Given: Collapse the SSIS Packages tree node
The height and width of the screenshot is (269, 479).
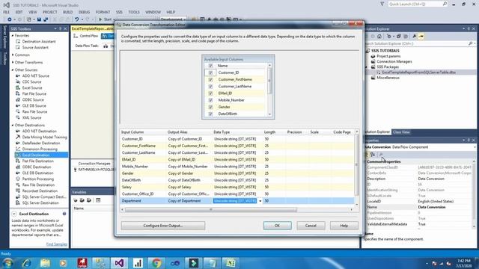Looking at the screenshot, I should click(x=367, y=67).
